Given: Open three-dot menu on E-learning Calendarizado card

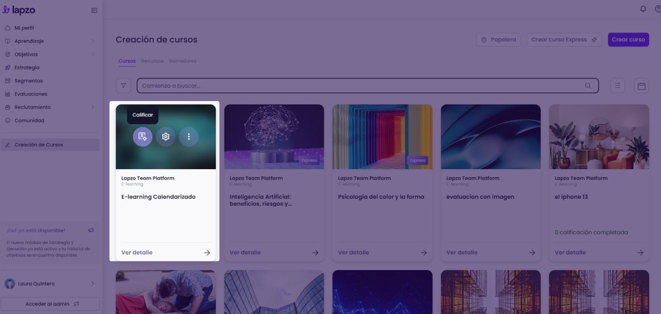Looking at the screenshot, I should [189, 137].
